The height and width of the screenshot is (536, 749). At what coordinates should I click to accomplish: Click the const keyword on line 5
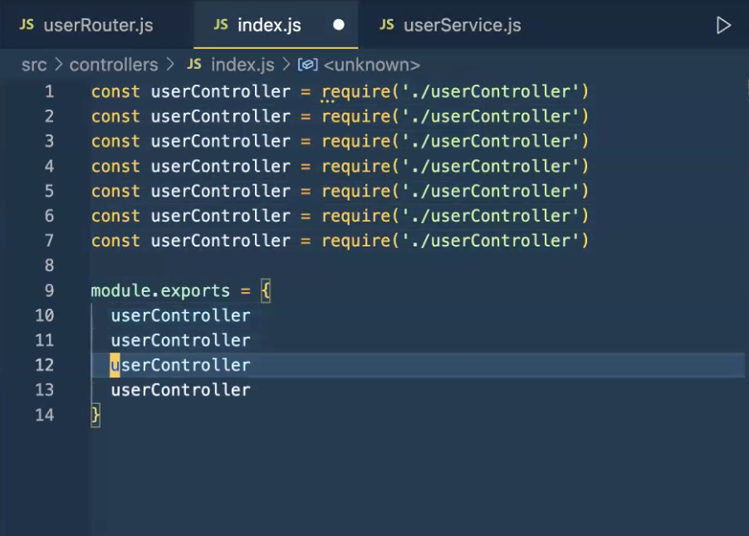[x=115, y=191]
